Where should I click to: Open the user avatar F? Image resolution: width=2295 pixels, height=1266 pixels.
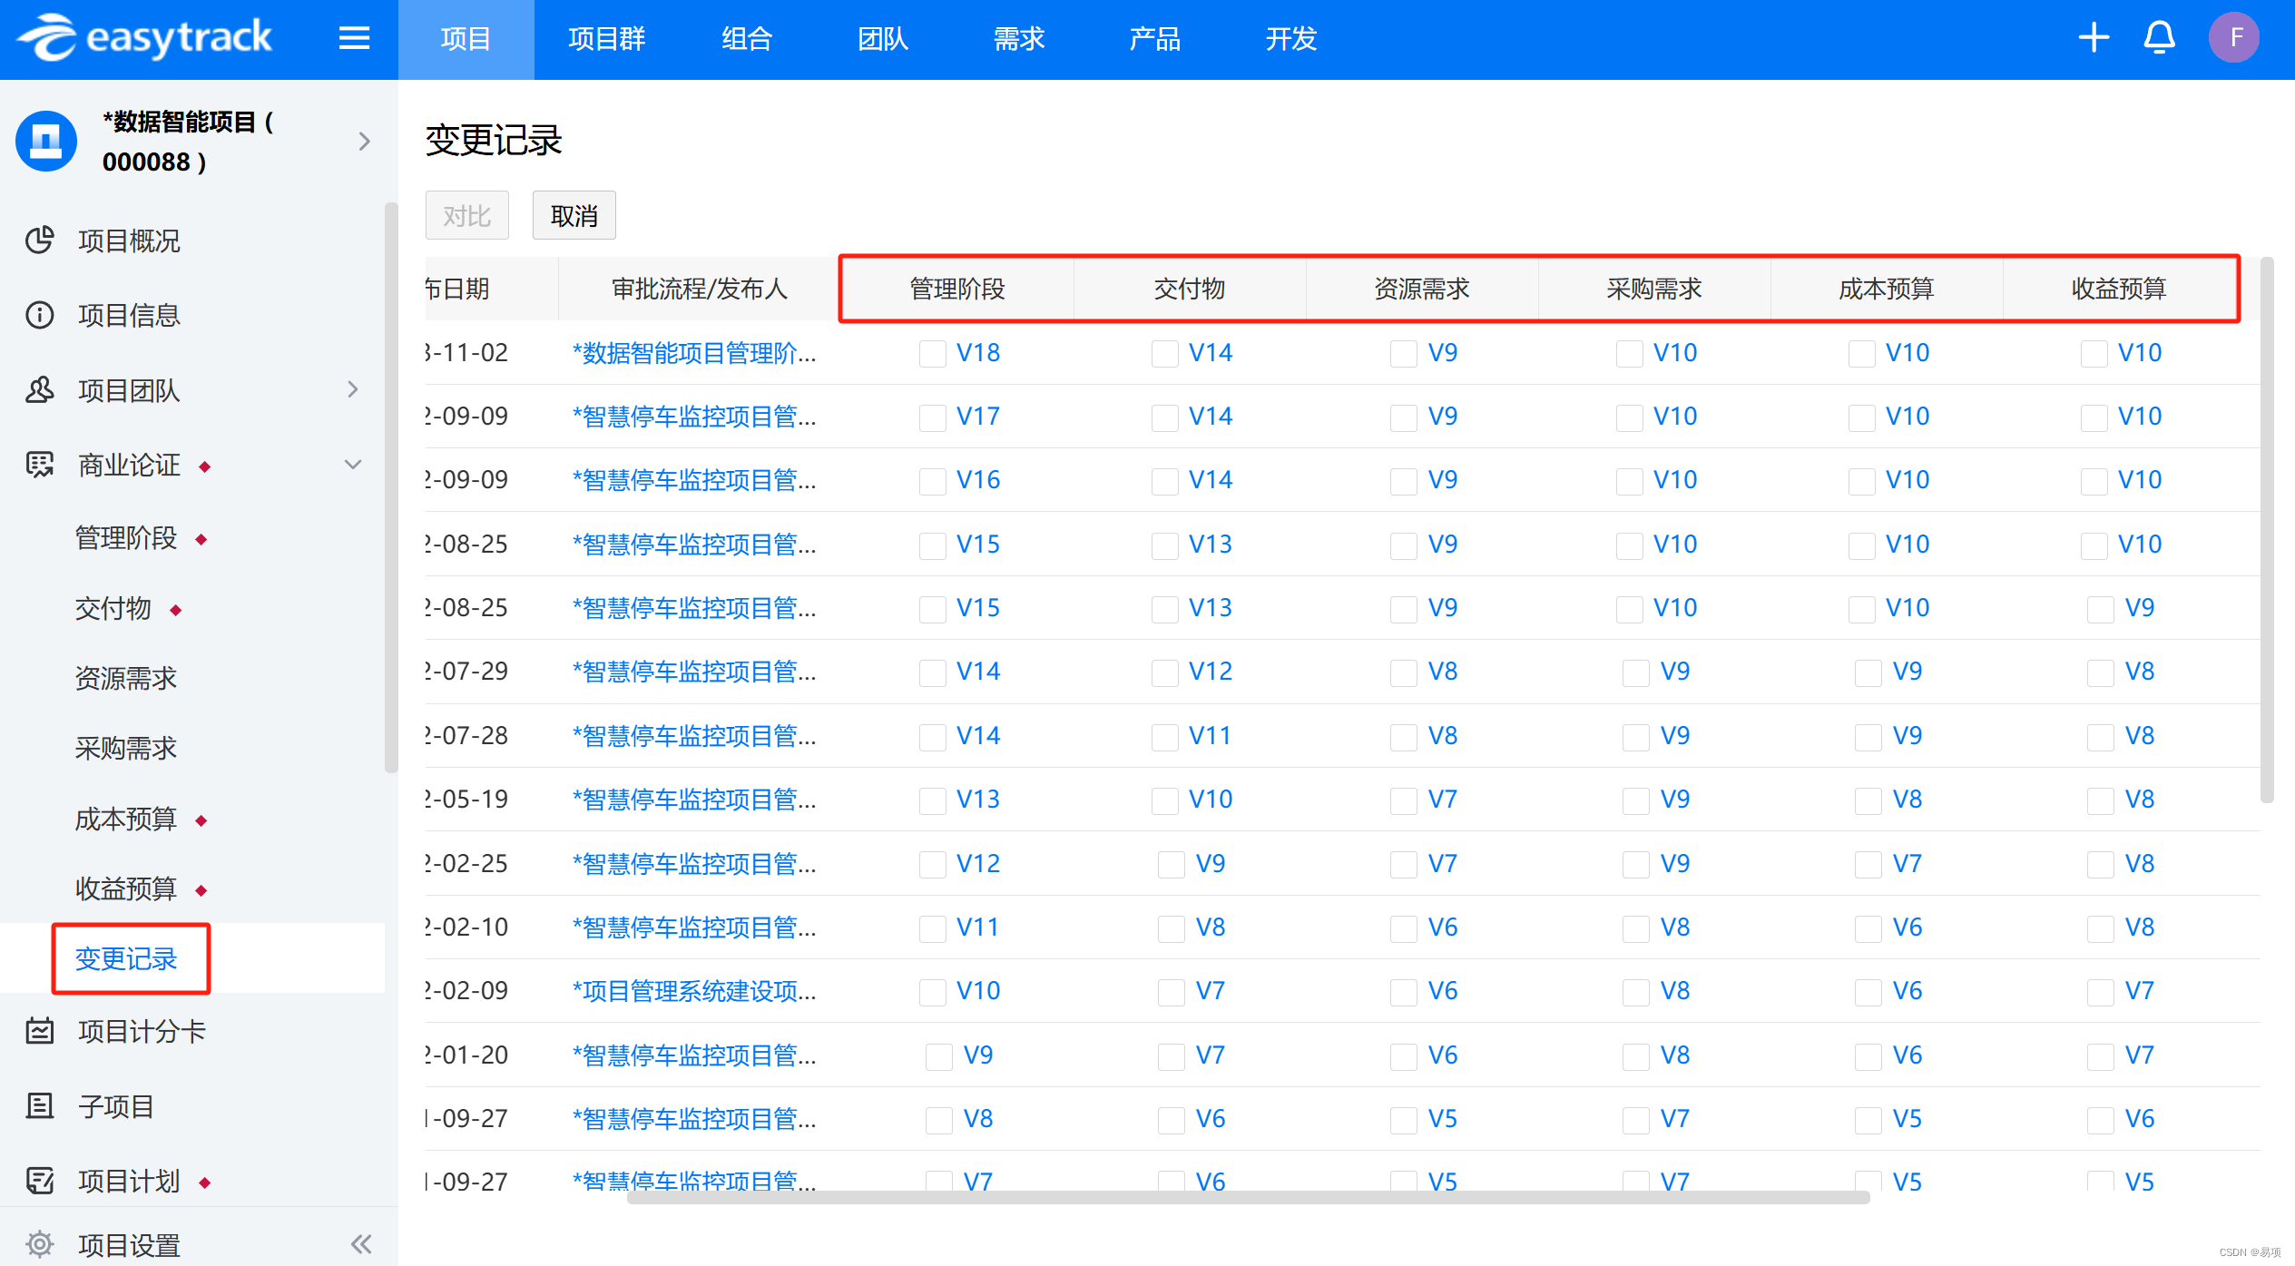(x=2233, y=38)
